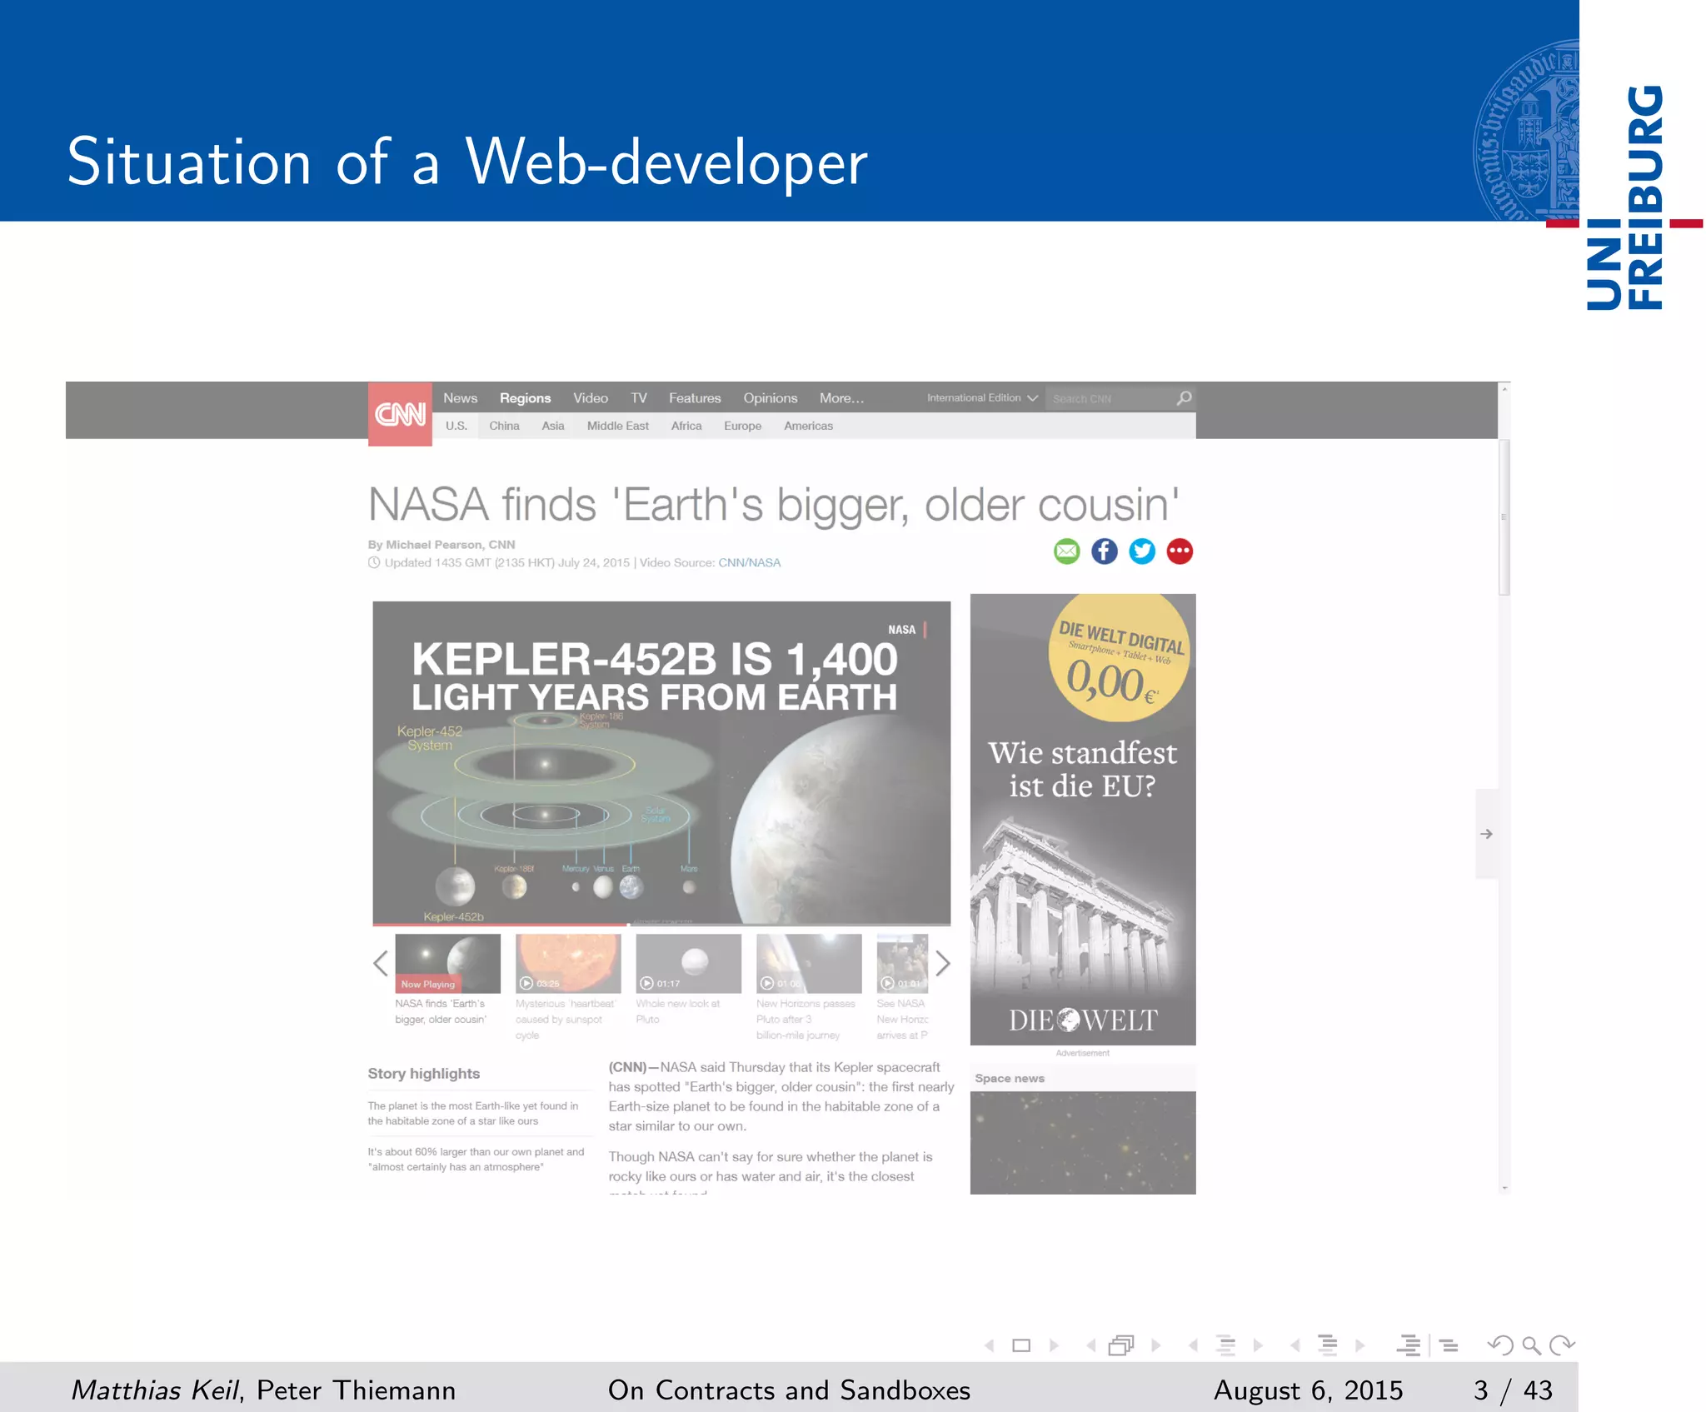Open the red more-sharing options icon
This screenshot has width=1706, height=1412.
[1180, 551]
